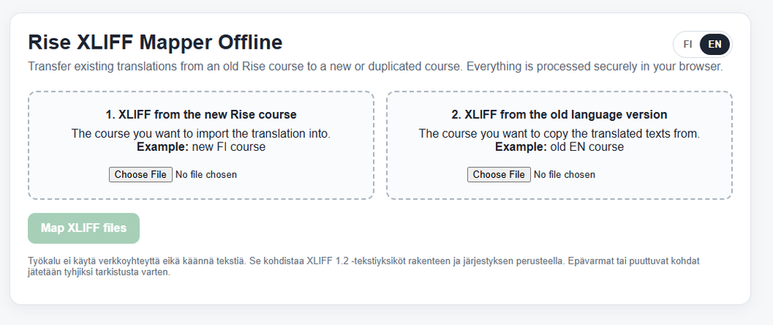This screenshot has height=325, width=773.
Task: Click "No file chosen" under old language version
Action: (x=564, y=175)
